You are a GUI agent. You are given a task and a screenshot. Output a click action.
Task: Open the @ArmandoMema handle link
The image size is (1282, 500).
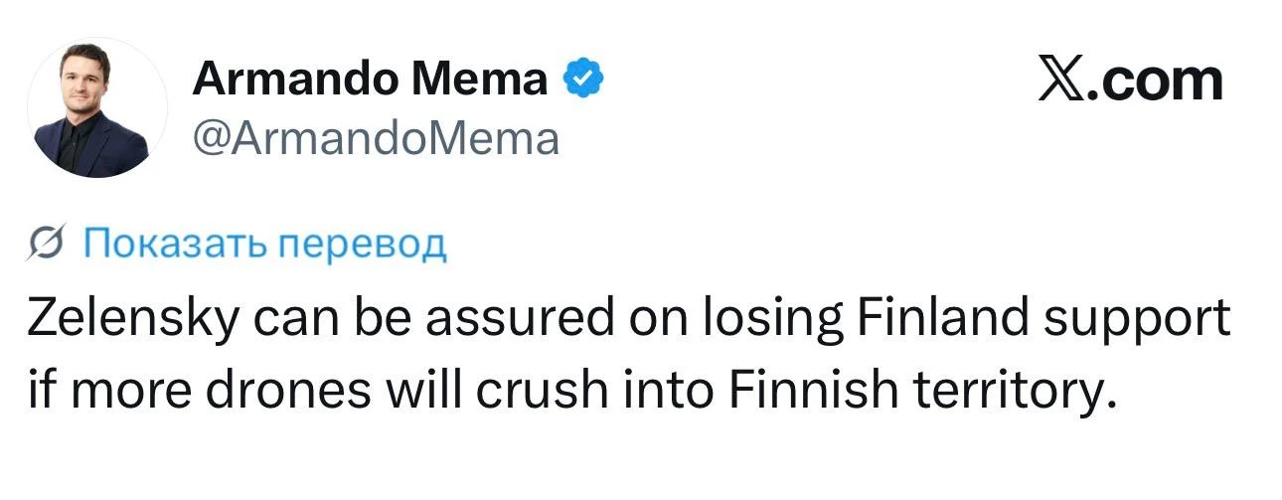[375, 138]
